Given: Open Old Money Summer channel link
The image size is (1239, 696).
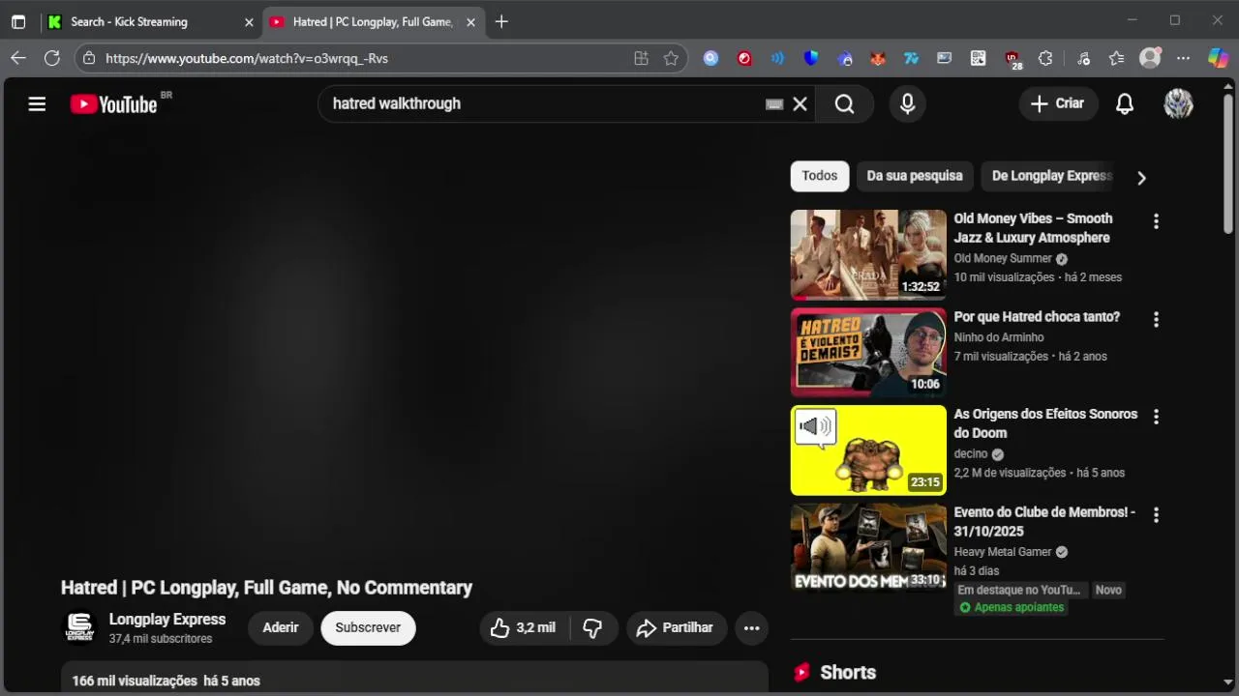Looking at the screenshot, I should 1003,258.
